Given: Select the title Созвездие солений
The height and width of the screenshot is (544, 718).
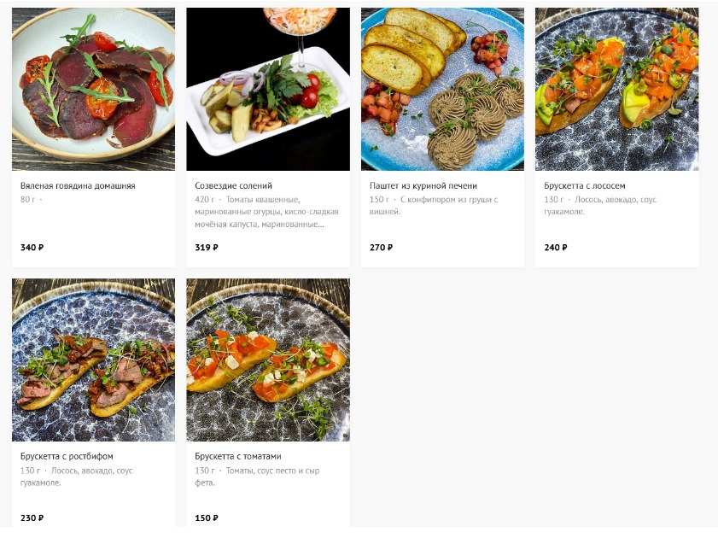Looking at the screenshot, I should pyautogui.click(x=234, y=185).
